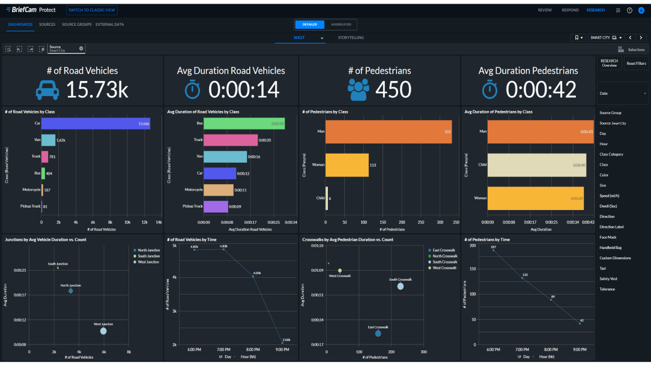Viewport: 651px width, 366px height.
Task: Open the Sources tab
Action: pyautogui.click(x=47, y=25)
